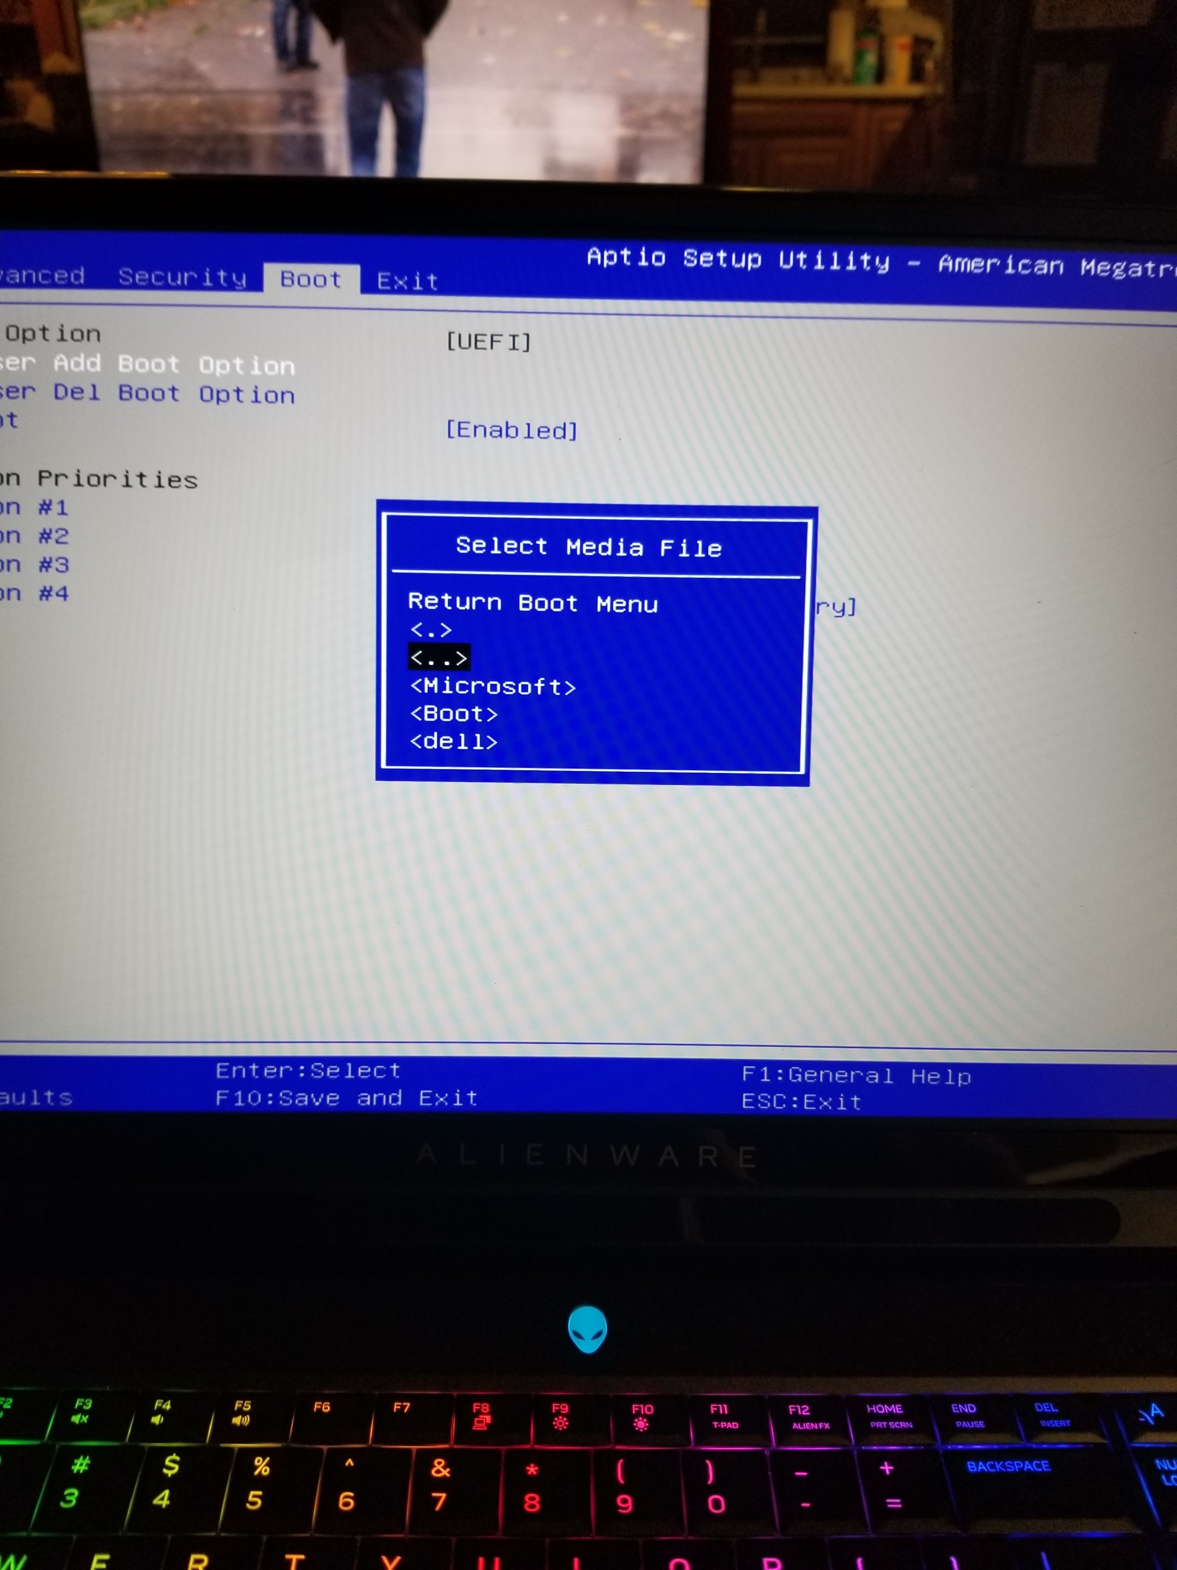The image size is (1177, 1570).
Task: Select the highlighted <..> parent directory entry
Action: [x=439, y=658]
